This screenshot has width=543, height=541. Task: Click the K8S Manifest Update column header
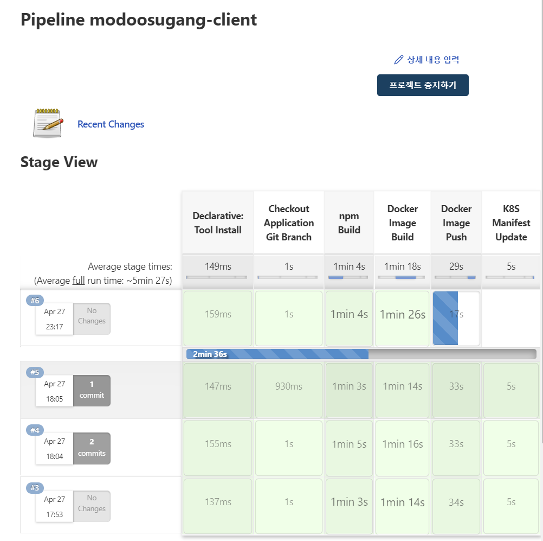(511, 222)
